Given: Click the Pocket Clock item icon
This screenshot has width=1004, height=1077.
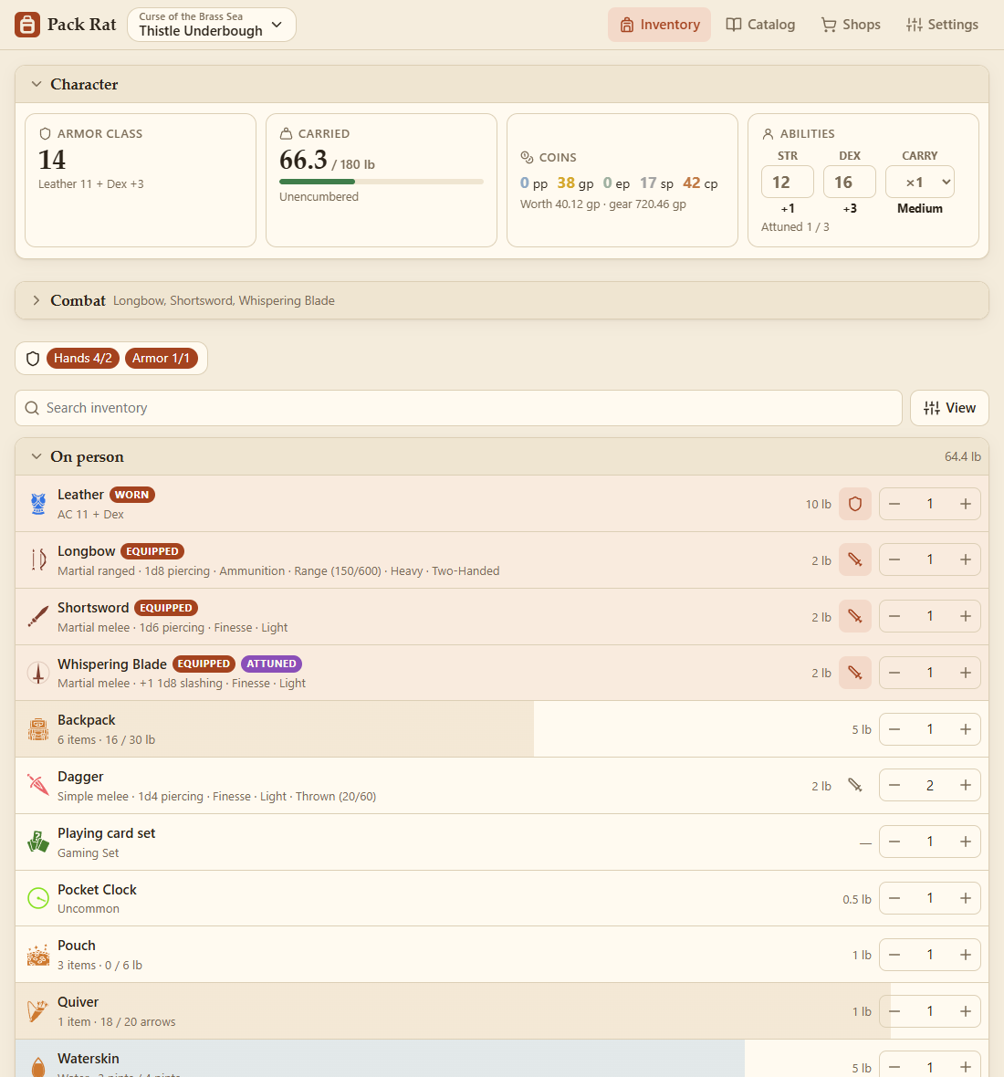Looking at the screenshot, I should tap(38, 898).
